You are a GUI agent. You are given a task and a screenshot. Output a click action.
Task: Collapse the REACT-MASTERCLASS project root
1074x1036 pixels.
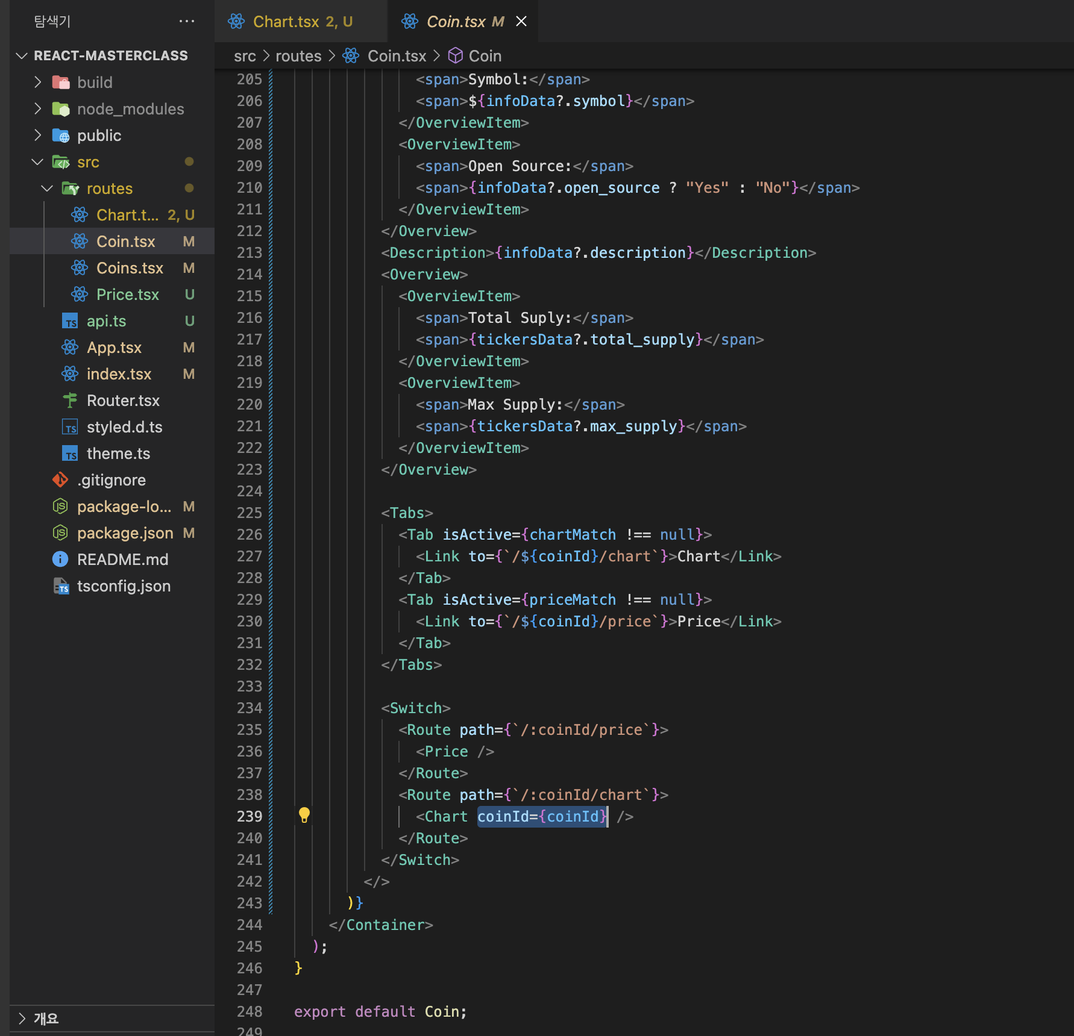click(x=22, y=56)
